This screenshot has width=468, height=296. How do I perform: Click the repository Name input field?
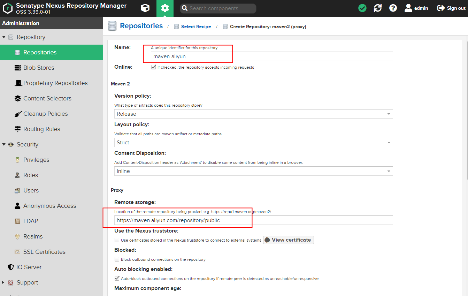tap(272, 56)
